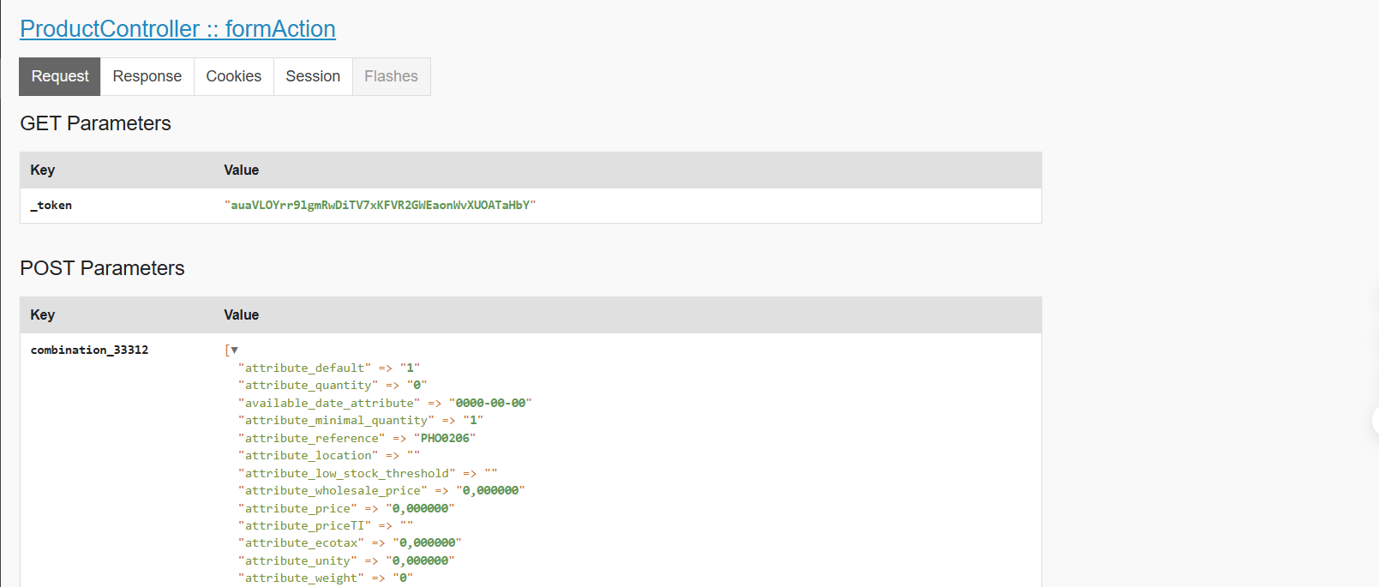Screen dimensions: 1379x587
Task: Open the Flashes tab
Action: pos(391,76)
